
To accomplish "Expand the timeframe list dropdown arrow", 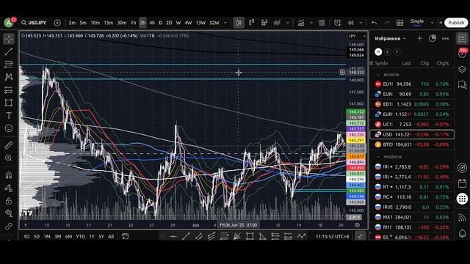I will click(x=225, y=23).
